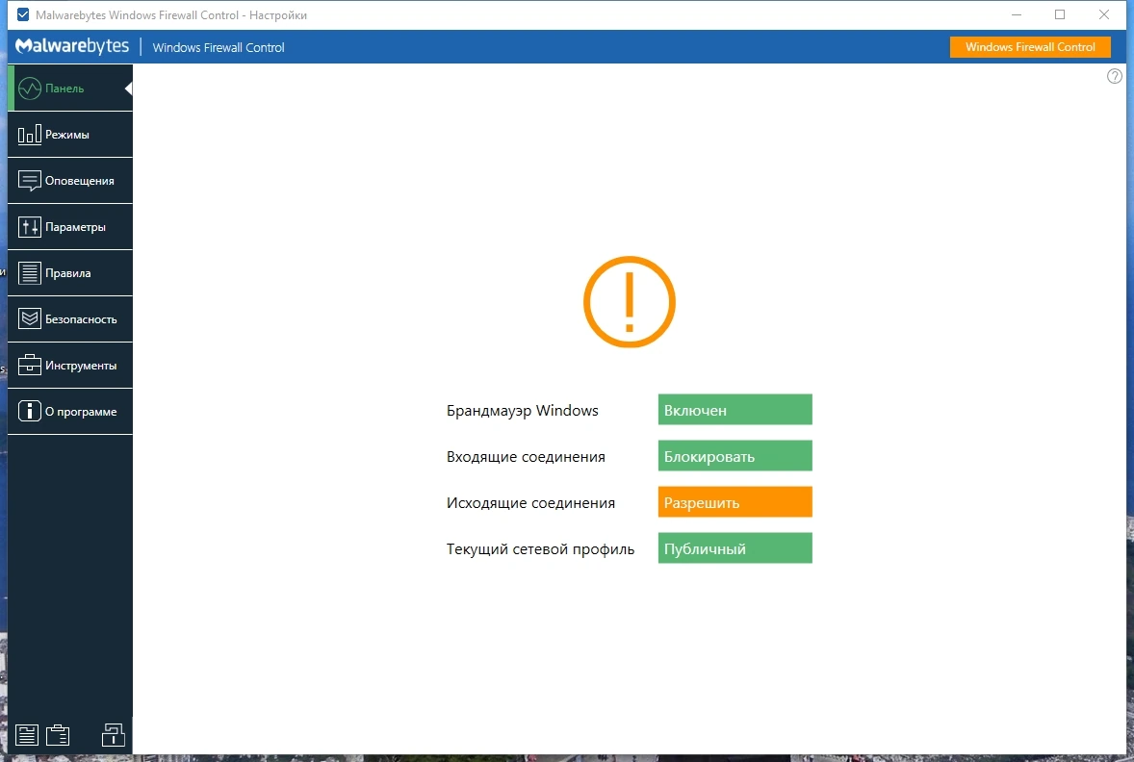The width and height of the screenshot is (1134, 762).
Task: Collapse sidebar with the white arrow
Action: pos(129,89)
